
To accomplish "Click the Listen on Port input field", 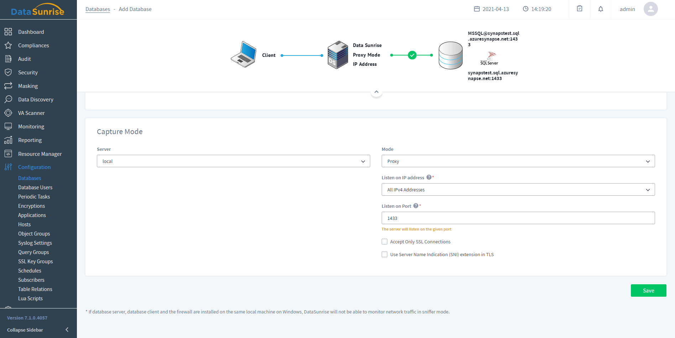I will [518, 218].
